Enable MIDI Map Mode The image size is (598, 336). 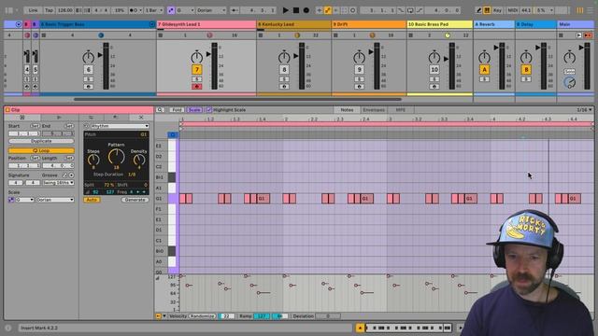[x=513, y=10]
